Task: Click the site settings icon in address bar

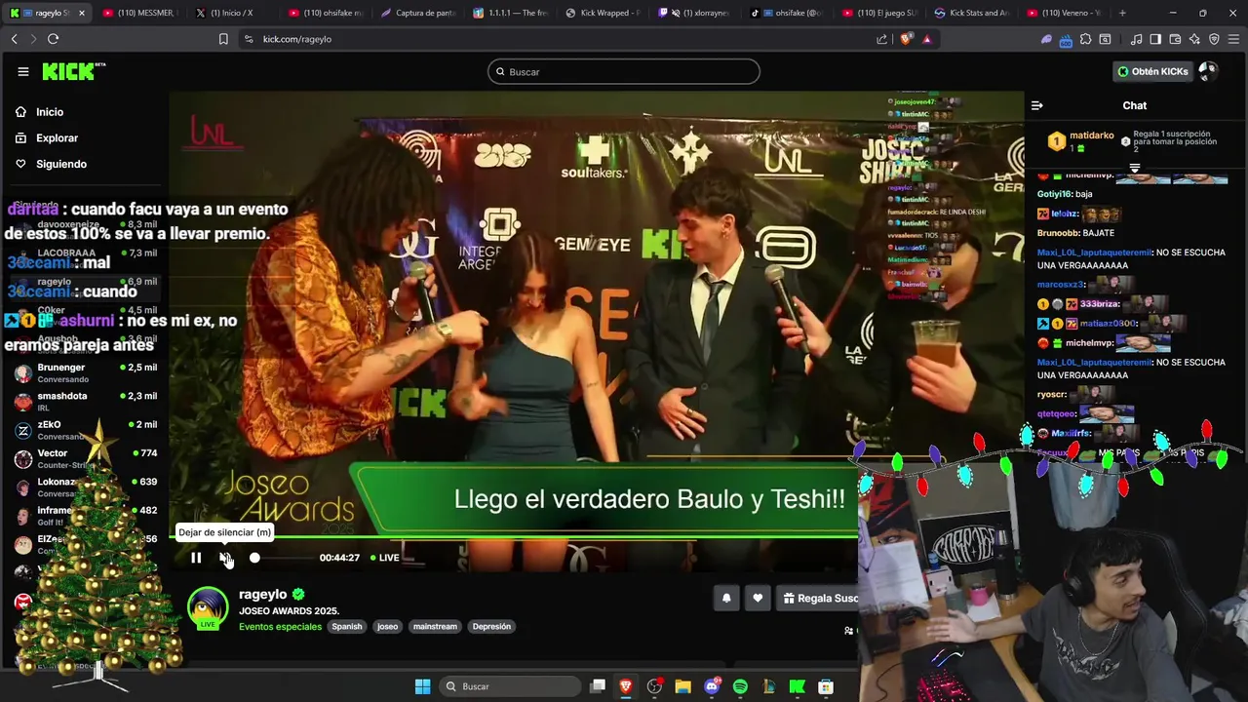Action: pos(249,39)
